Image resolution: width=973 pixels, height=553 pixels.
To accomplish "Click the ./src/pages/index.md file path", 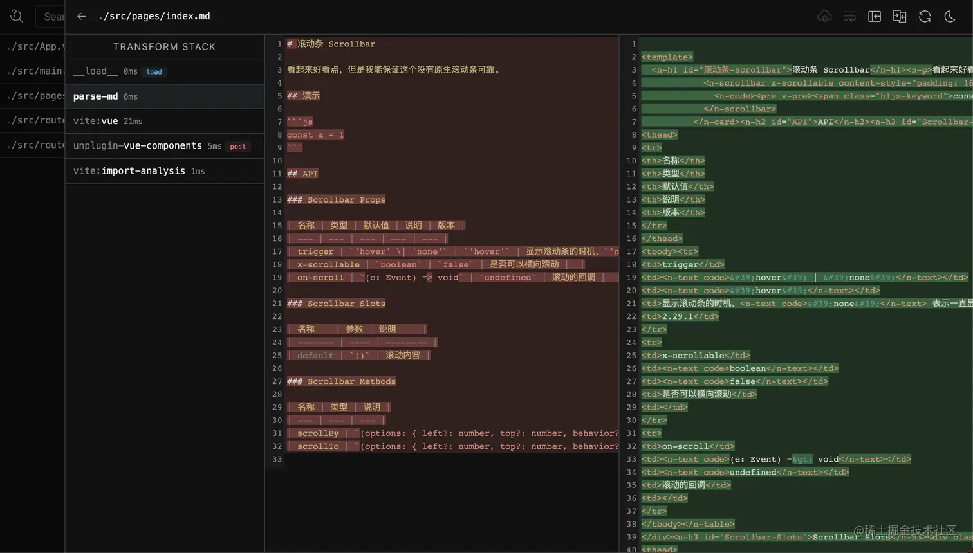I will (x=154, y=16).
